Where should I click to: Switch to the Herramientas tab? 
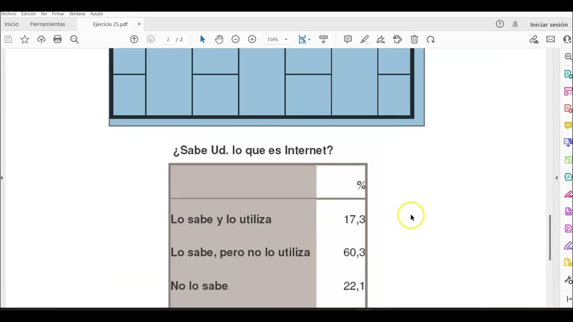[x=47, y=24]
